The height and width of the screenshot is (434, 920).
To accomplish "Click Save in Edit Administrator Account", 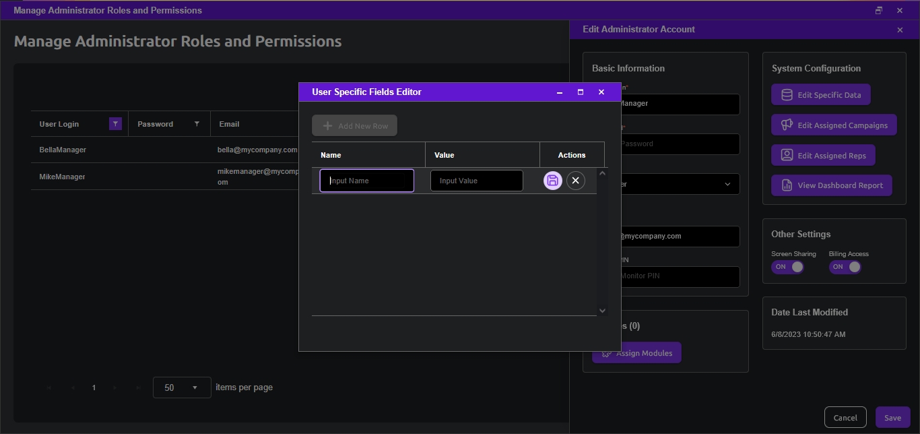I will click(x=893, y=418).
